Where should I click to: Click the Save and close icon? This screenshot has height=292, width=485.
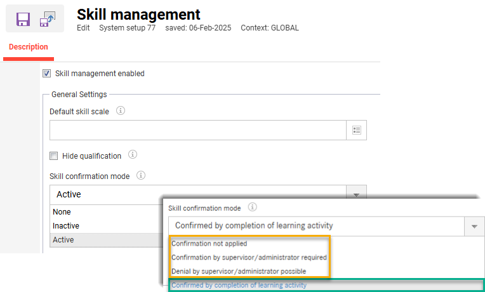click(48, 19)
